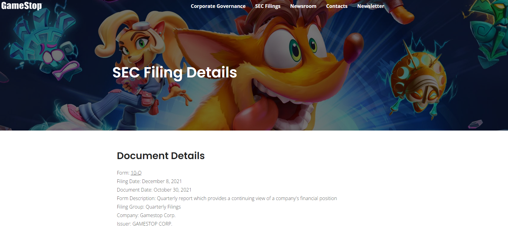Click the Document Details heading

point(161,156)
